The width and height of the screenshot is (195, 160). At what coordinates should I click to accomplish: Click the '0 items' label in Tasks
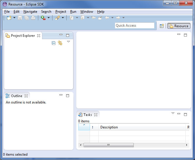pos(84,121)
